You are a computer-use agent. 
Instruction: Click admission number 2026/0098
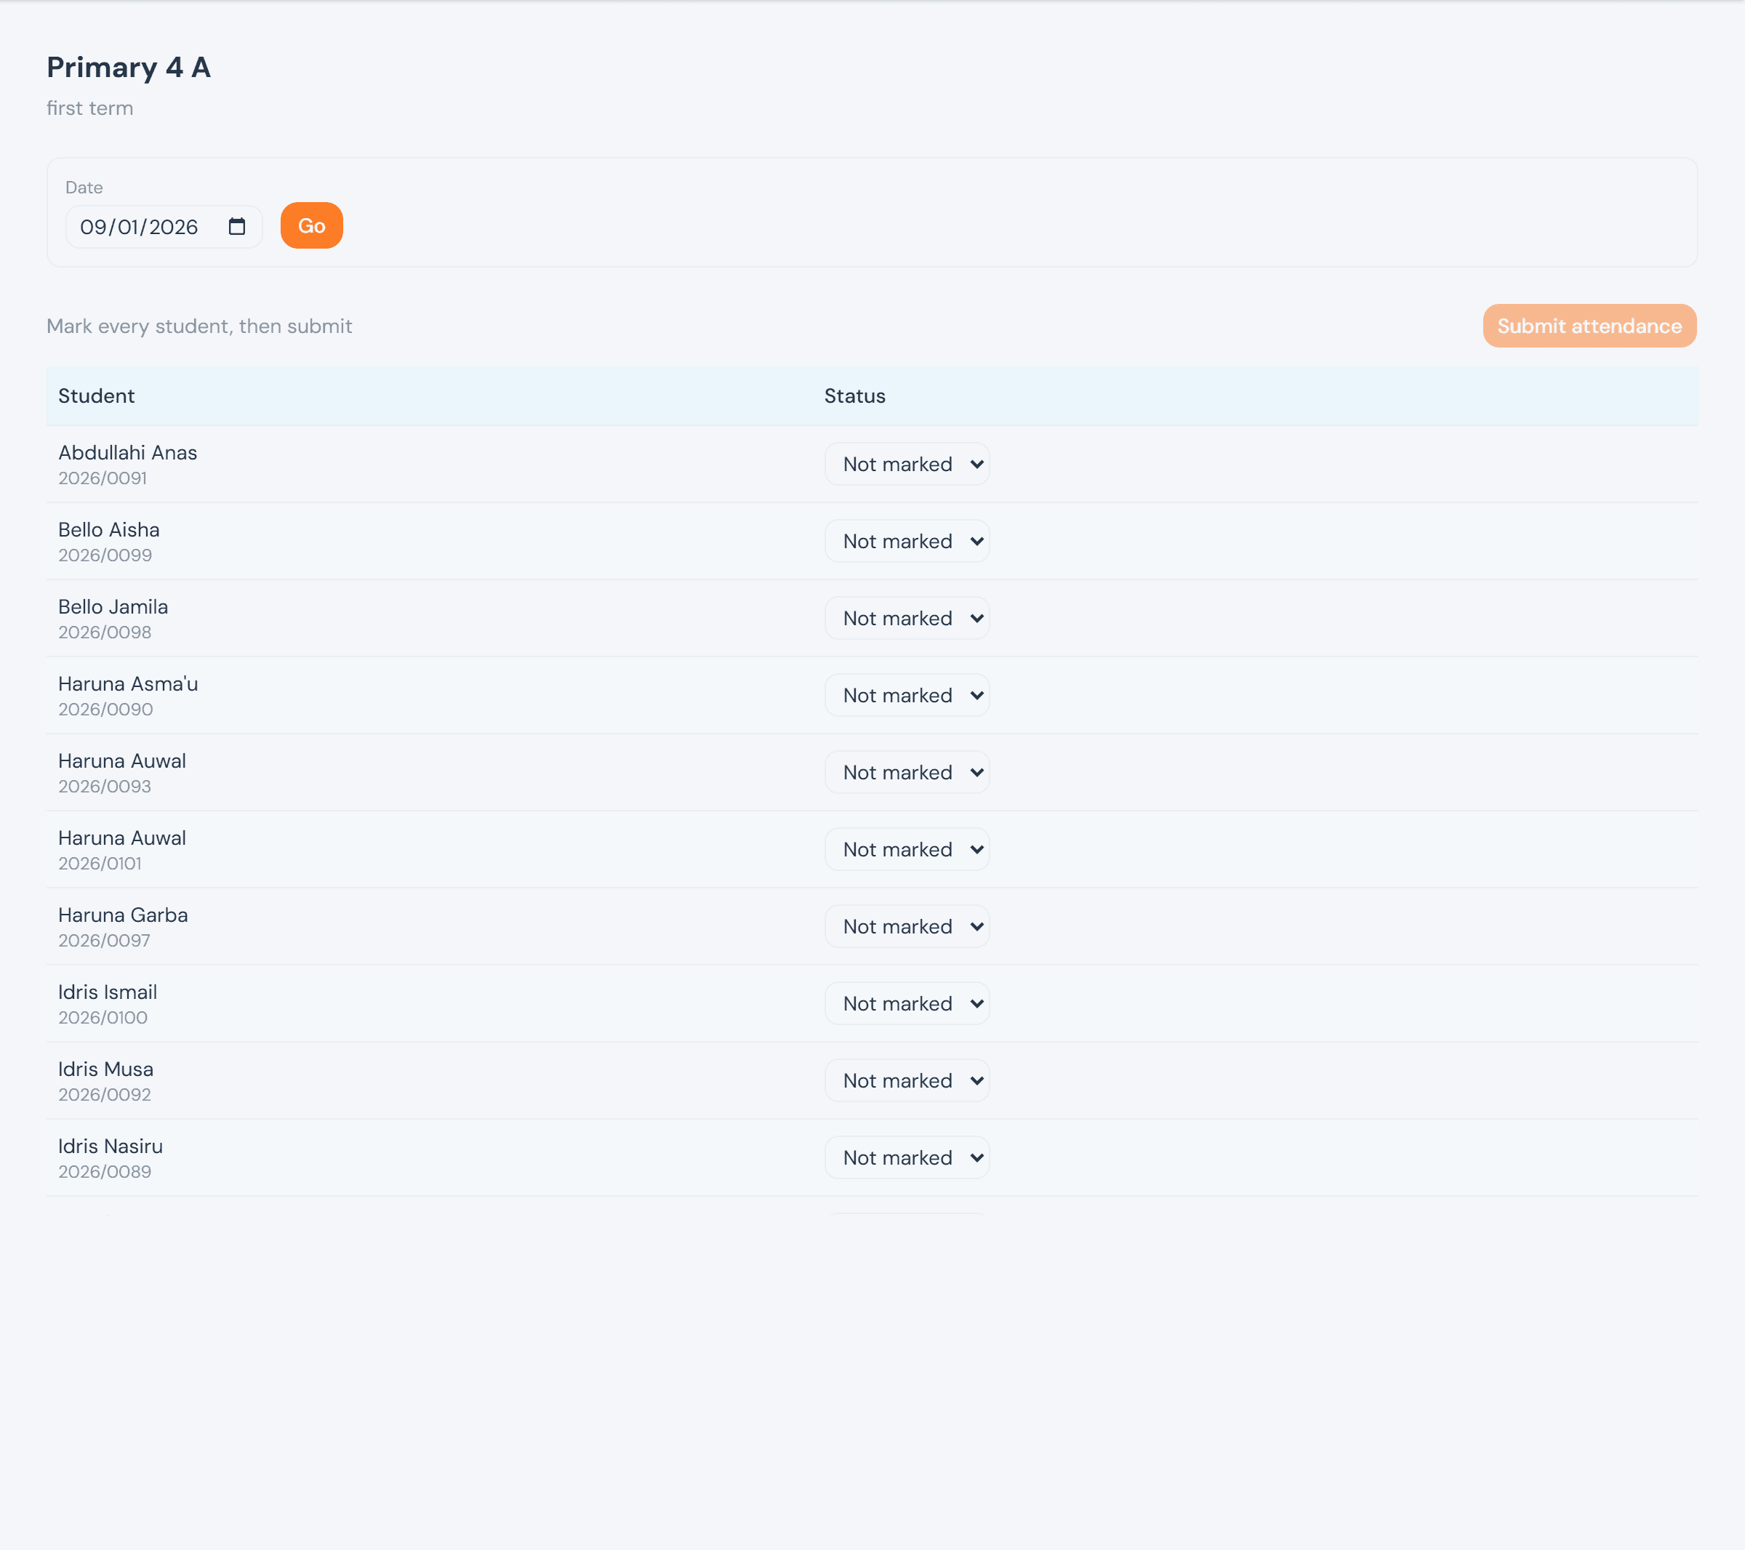click(x=105, y=633)
